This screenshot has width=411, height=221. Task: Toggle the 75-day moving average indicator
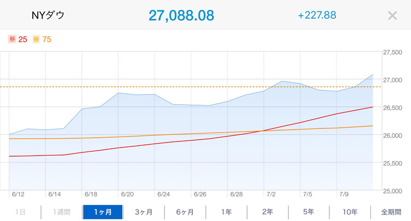point(42,39)
